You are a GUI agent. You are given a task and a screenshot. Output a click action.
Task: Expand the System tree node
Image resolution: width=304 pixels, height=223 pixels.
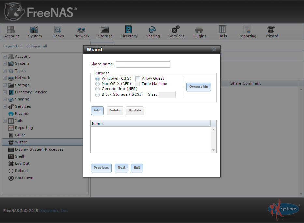pyautogui.click(x=5, y=64)
